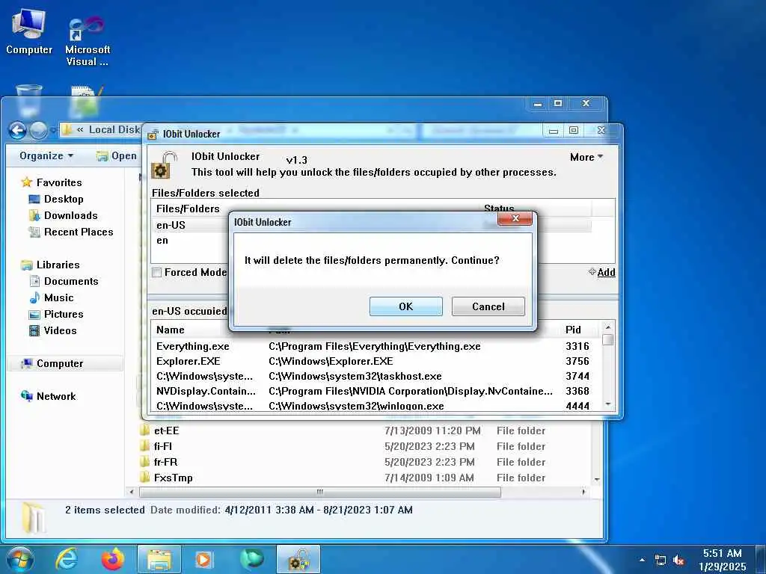Launch Internet Explorer from the taskbar
The image size is (766, 574).
coord(67,559)
